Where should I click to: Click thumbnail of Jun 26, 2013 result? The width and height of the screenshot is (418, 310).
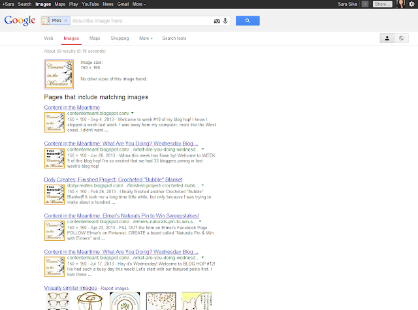(54, 159)
